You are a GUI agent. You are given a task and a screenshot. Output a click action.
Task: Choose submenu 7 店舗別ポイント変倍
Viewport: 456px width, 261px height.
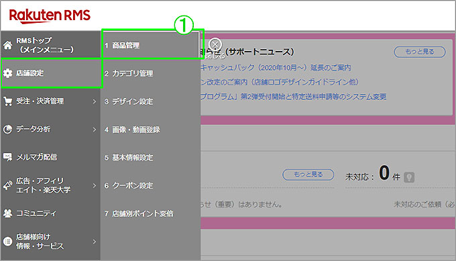tap(150, 213)
